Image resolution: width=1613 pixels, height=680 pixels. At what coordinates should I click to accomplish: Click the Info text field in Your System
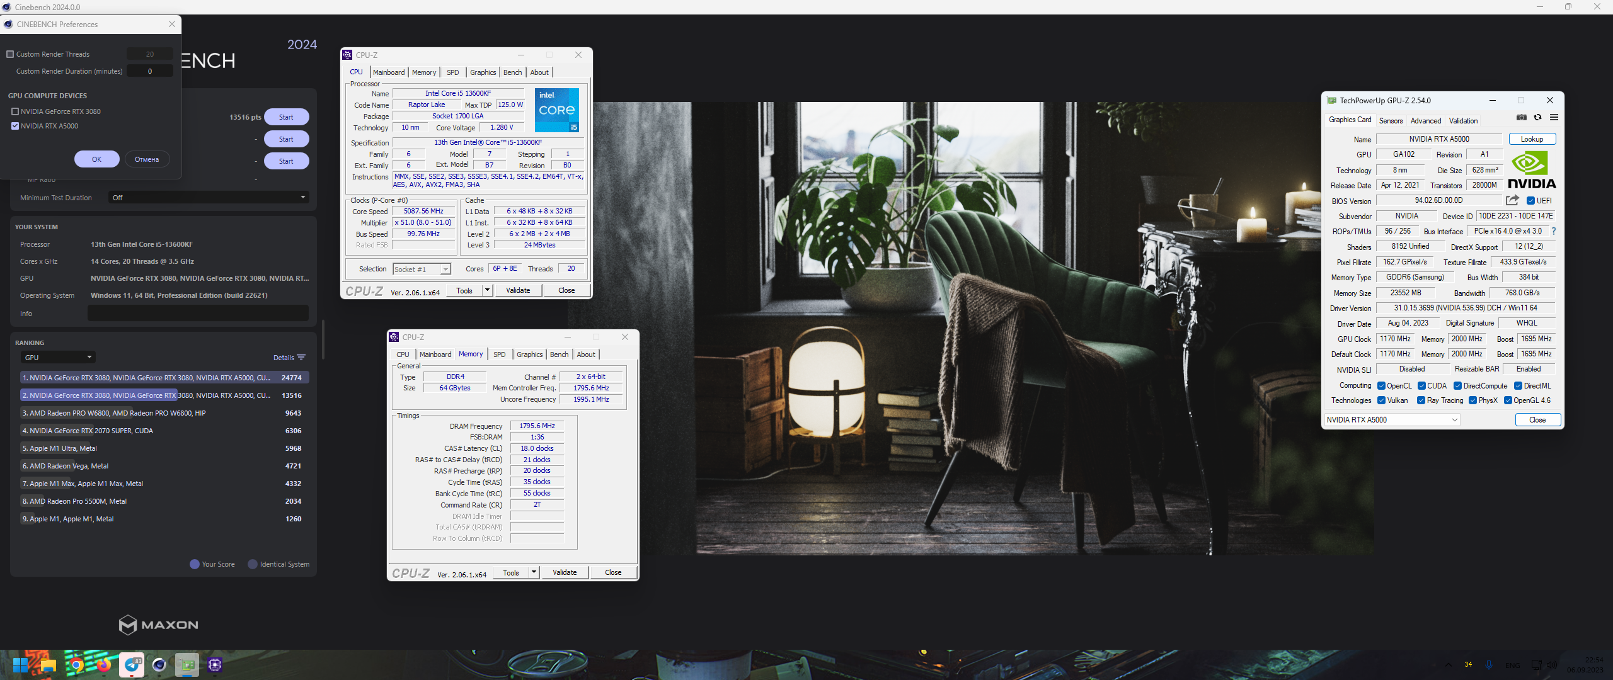(198, 313)
